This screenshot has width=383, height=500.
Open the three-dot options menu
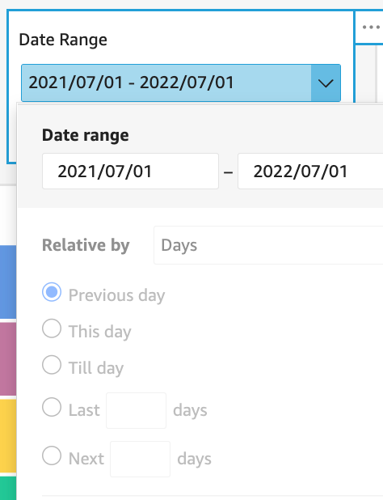(371, 28)
